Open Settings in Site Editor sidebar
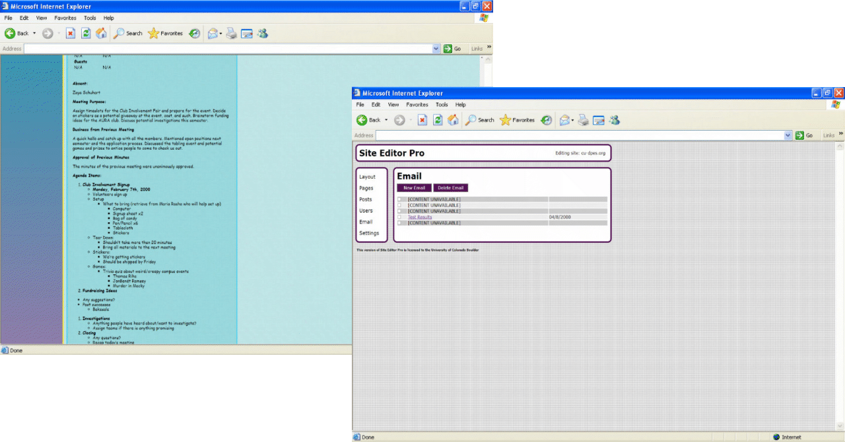 369,233
